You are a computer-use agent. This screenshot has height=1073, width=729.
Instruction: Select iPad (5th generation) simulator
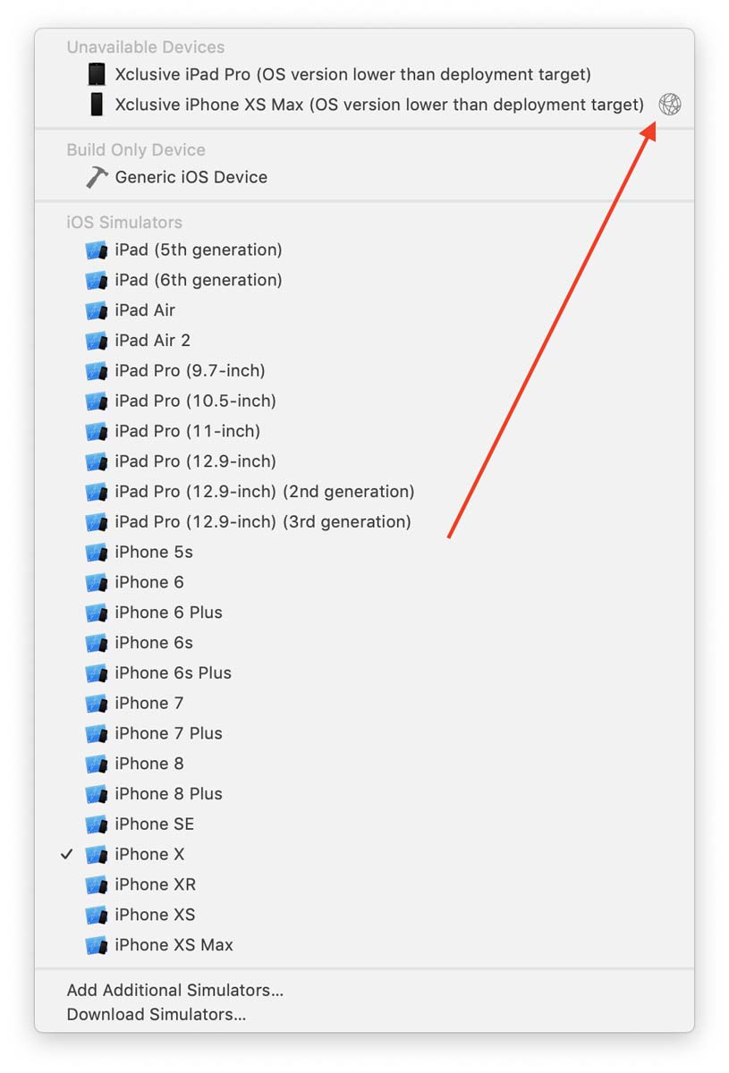(198, 249)
